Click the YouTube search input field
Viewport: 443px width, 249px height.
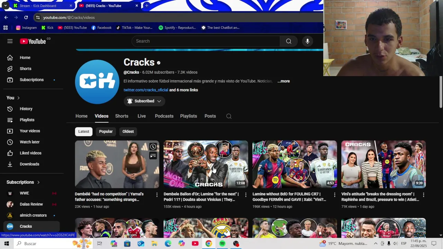tap(206, 41)
